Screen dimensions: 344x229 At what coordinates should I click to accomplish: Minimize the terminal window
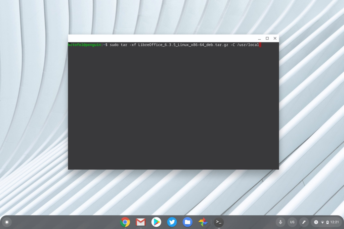pos(259,38)
